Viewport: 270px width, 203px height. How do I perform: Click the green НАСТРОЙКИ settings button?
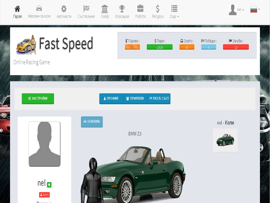[37, 99]
